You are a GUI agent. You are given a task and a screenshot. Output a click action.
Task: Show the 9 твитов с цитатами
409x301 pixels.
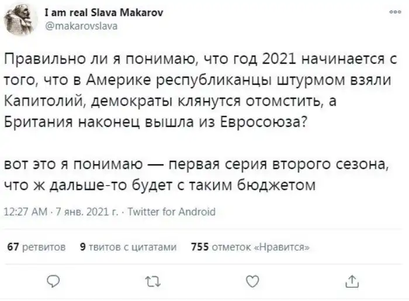point(127,247)
